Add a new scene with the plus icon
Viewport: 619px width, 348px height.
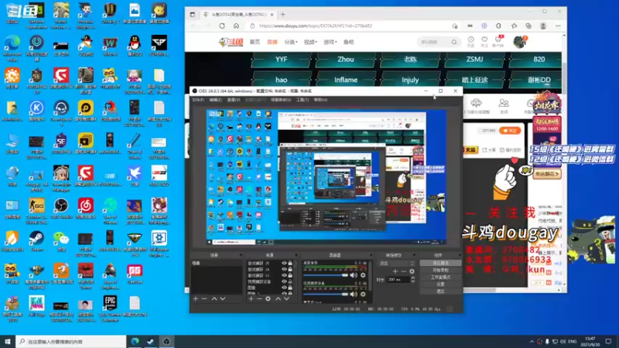tap(196, 299)
